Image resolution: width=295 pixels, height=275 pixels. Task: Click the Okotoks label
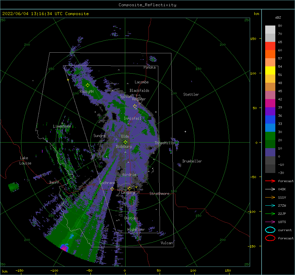coord(131,218)
